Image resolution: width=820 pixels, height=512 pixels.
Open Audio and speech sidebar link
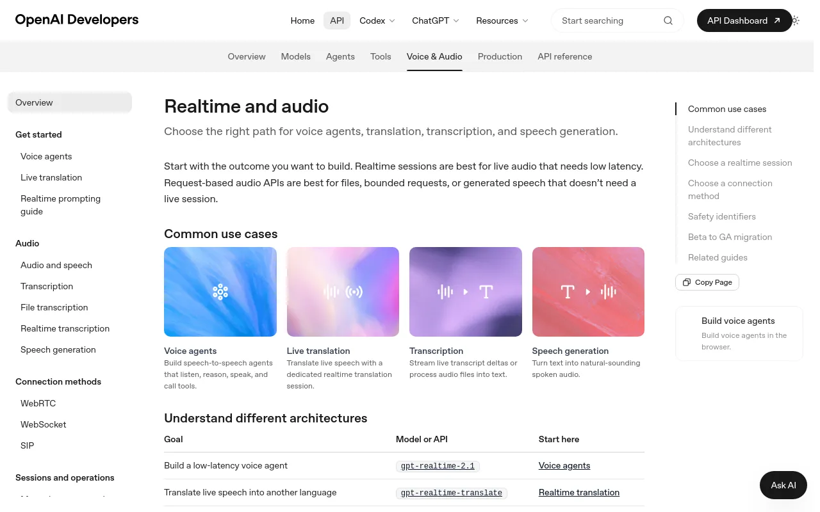click(56, 265)
